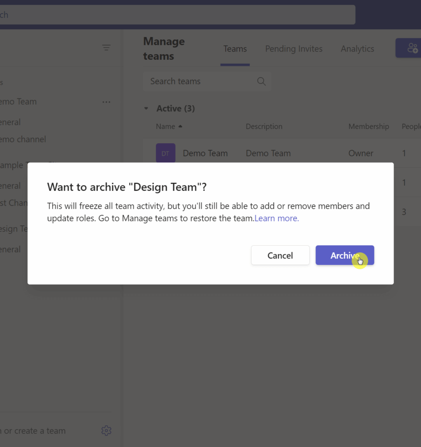Open the Demo channel in sidebar

point(23,139)
